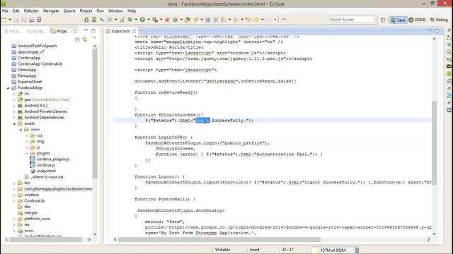Switch to the DDMS perspective
Image resolution: width=453 pixels, height=254 pixels.
pyautogui.click(x=418, y=20)
